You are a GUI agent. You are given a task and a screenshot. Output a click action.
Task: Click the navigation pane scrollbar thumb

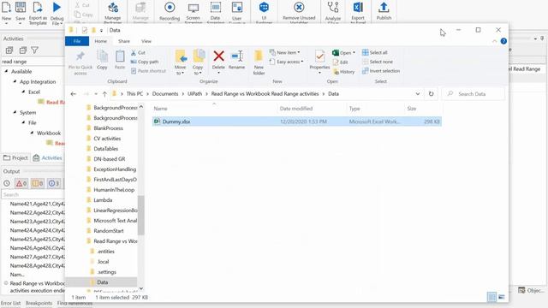tap(140, 215)
